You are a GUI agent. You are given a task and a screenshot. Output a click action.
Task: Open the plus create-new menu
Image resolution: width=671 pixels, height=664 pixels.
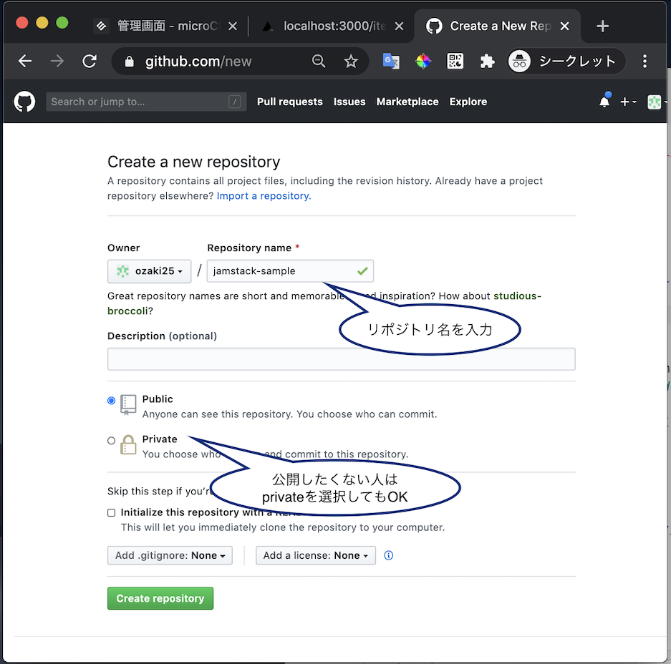click(628, 102)
